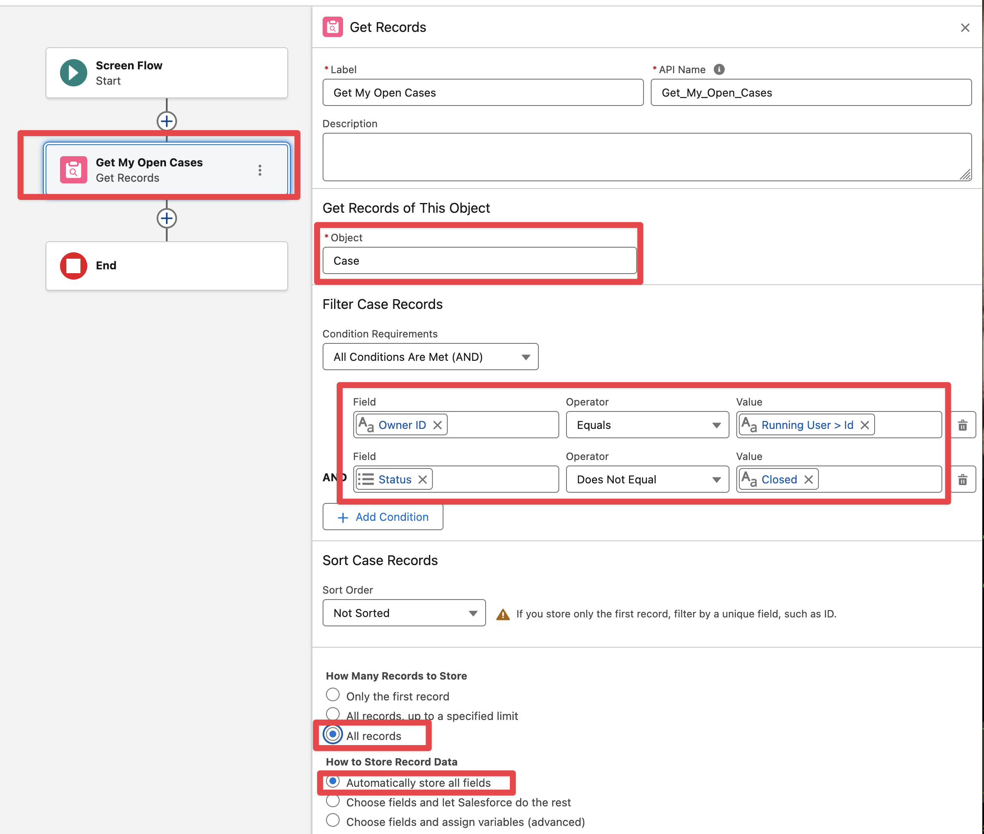Open Condition Requirements dropdown
Screen dimensions: 984x834
(x=430, y=357)
